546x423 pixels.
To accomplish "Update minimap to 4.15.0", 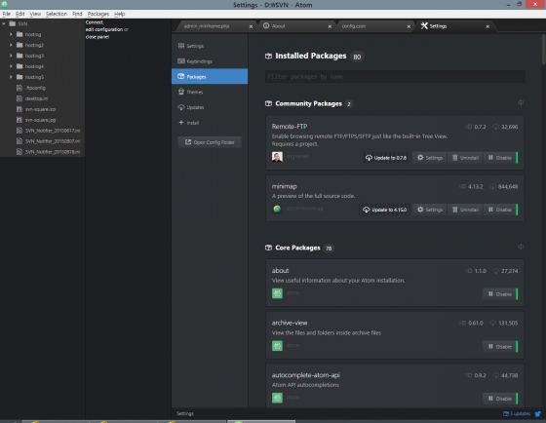I will [385, 210].
